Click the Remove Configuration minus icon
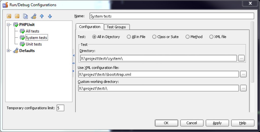Screen dimensions: 260x132 17,16
